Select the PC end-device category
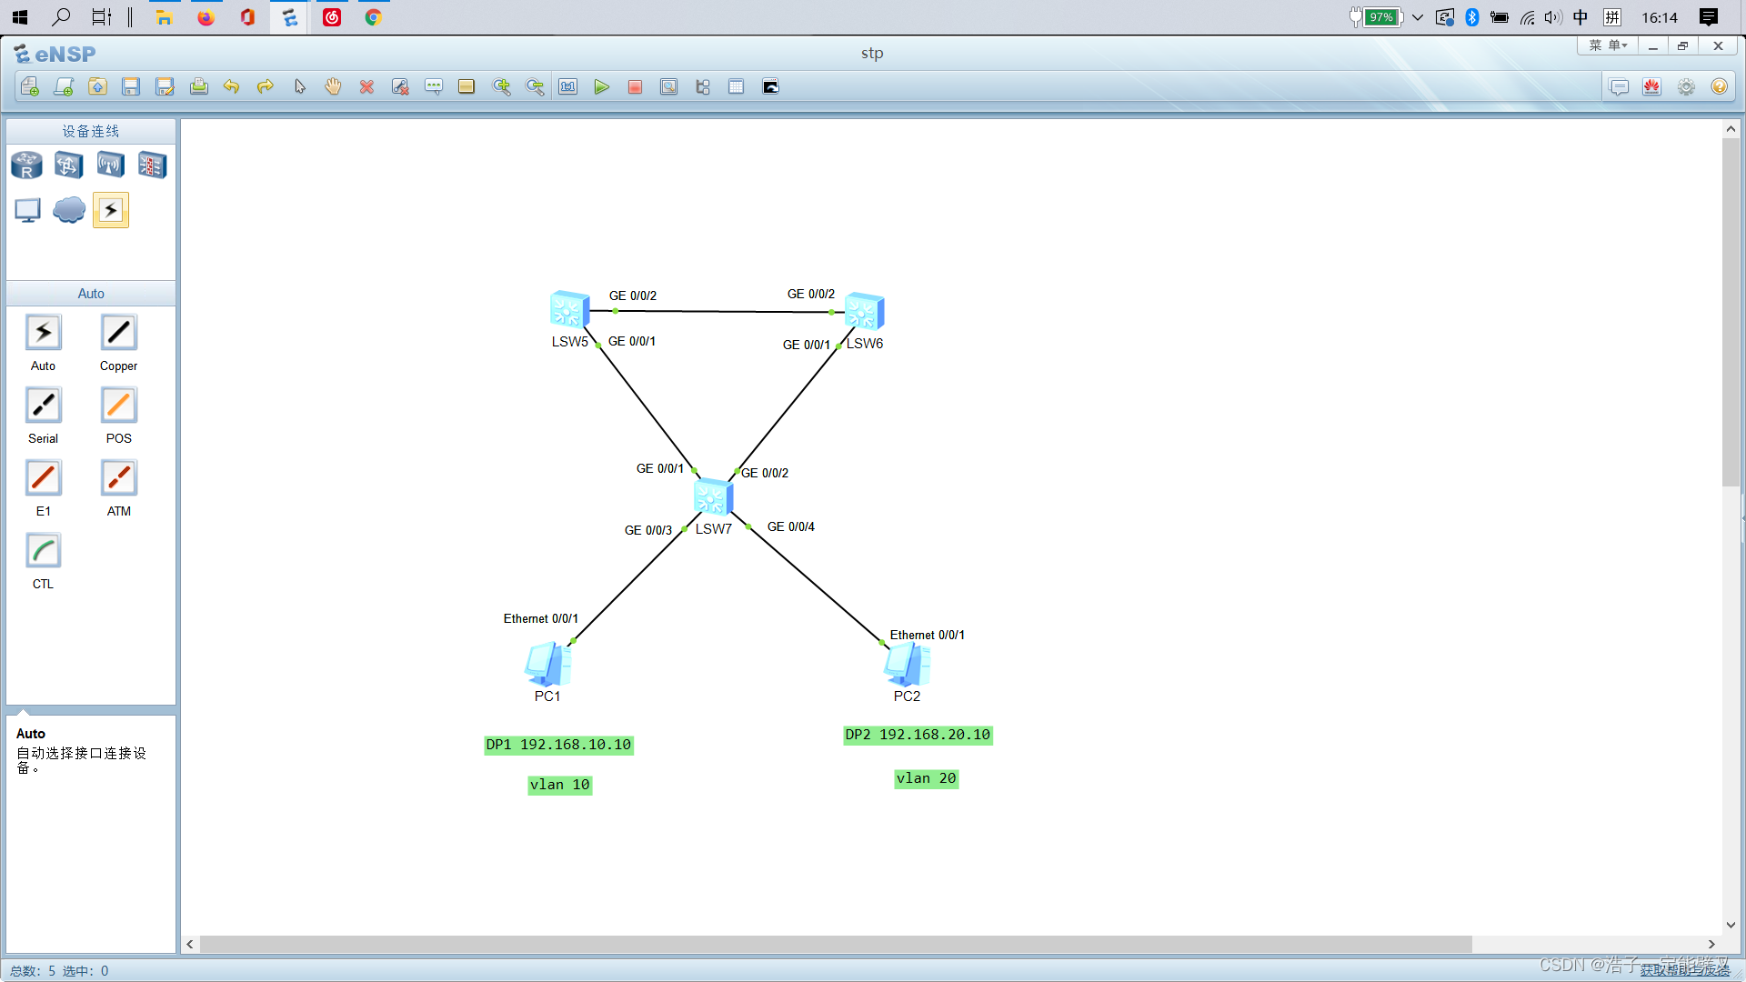Image resolution: width=1746 pixels, height=982 pixels. 27,210
